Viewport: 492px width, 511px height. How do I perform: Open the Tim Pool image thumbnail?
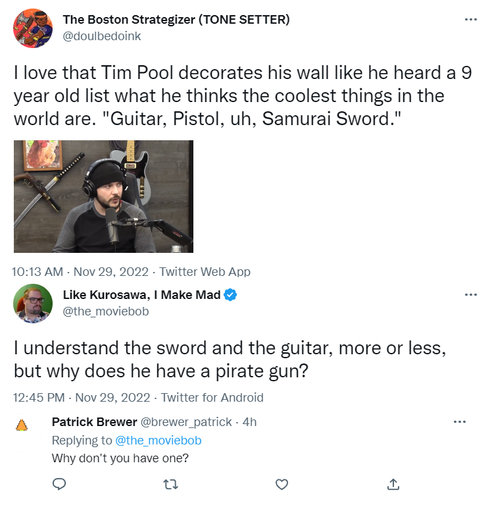pos(103,196)
